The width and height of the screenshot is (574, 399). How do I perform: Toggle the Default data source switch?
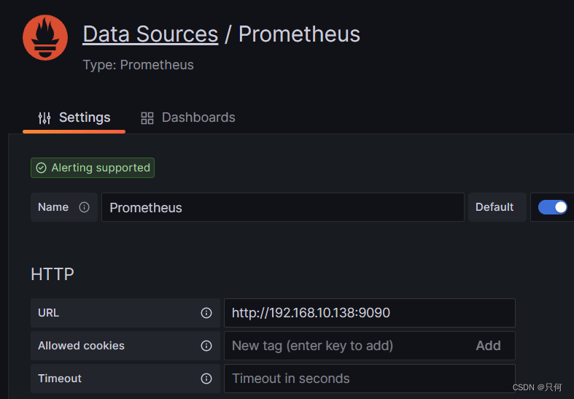pos(552,207)
